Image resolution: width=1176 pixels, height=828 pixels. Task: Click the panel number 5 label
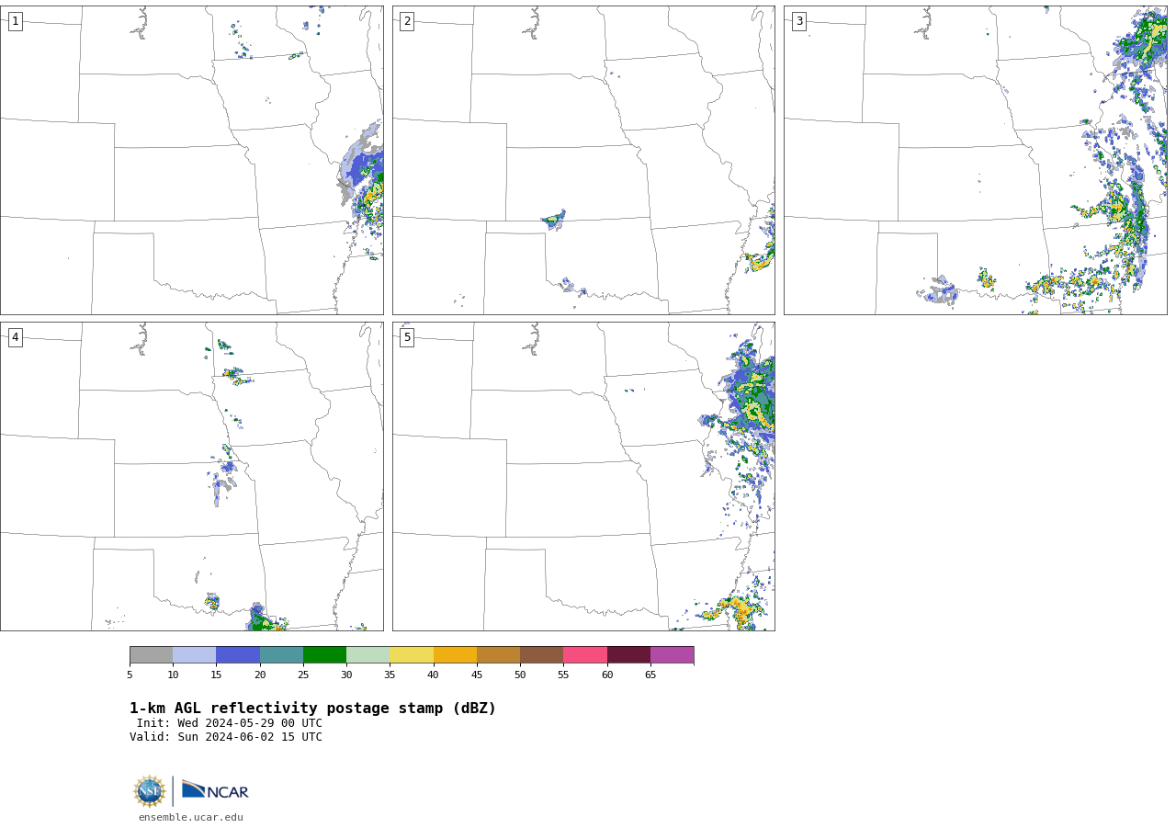coord(407,337)
